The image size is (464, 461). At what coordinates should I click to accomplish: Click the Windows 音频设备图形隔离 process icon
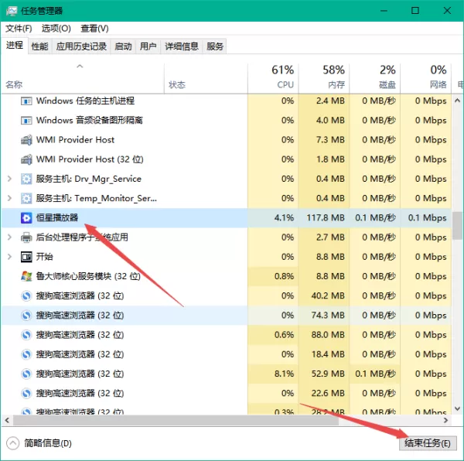point(26,121)
